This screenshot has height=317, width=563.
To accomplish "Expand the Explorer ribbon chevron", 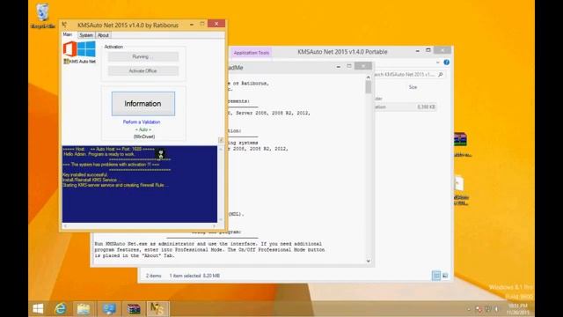I will [x=438, y=63].
